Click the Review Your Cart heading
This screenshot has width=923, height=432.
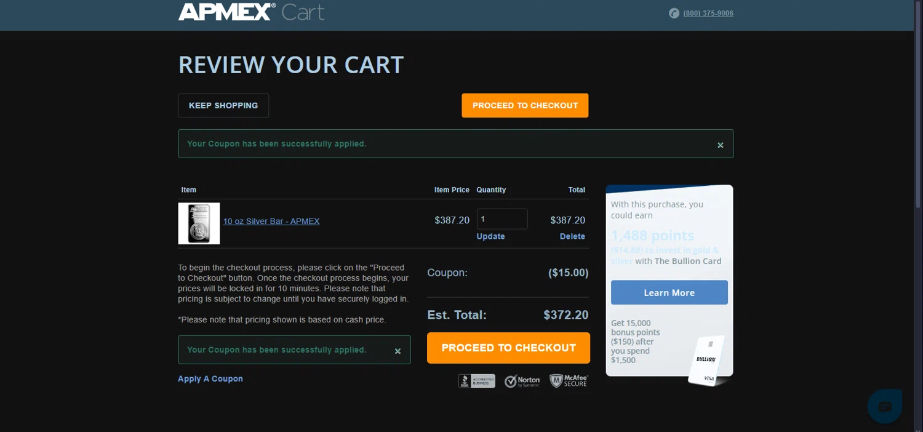[291, 65]
